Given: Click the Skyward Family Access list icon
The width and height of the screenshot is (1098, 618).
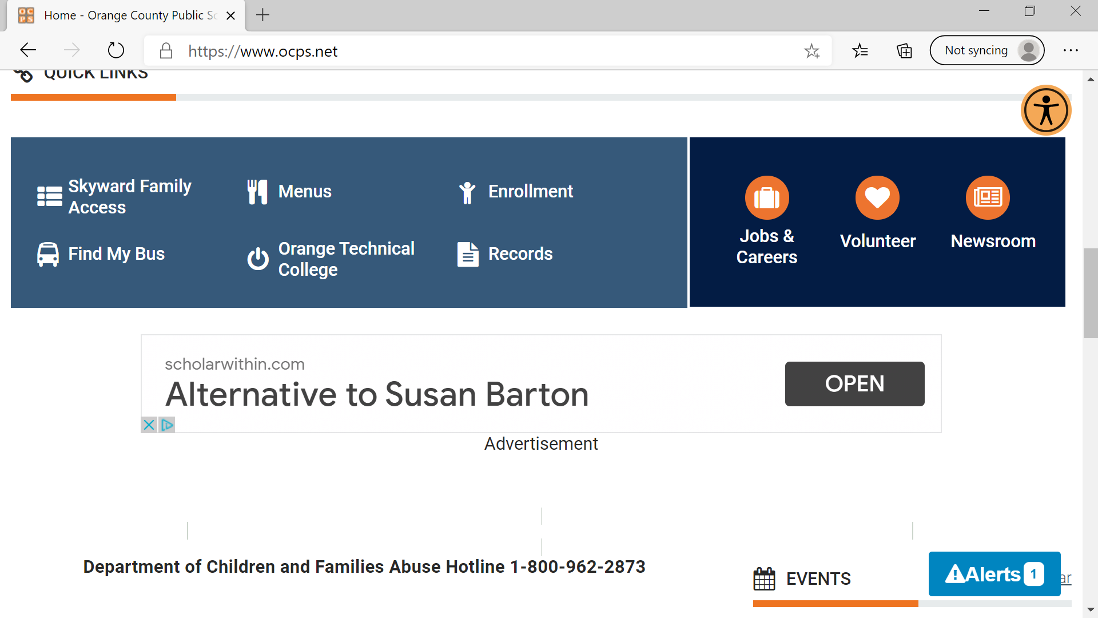Looking at the screenshot, I should pyautogui.click(x=50, y=196).
